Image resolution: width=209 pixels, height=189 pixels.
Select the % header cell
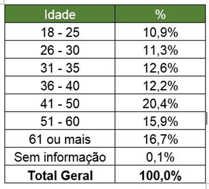(x=160, y=14)
